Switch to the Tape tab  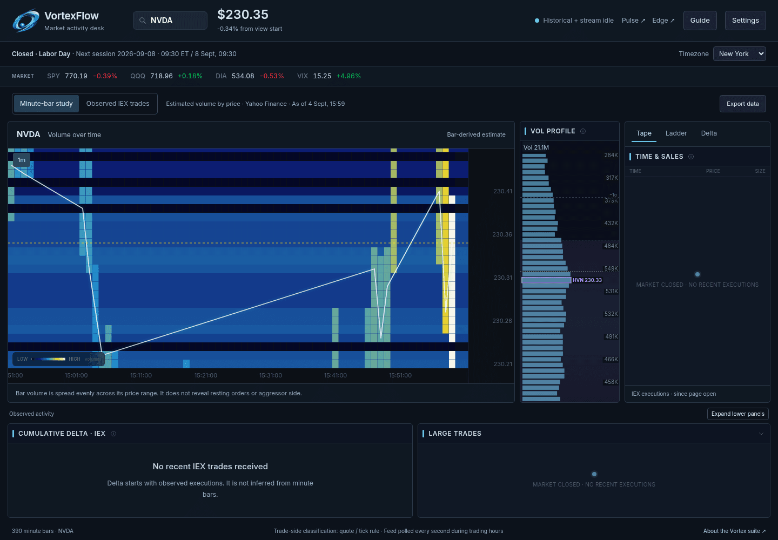pos(644,133)
